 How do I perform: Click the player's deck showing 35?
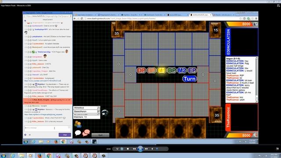point(216,115)
